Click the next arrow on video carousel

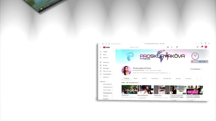click(x=203, y=90)
